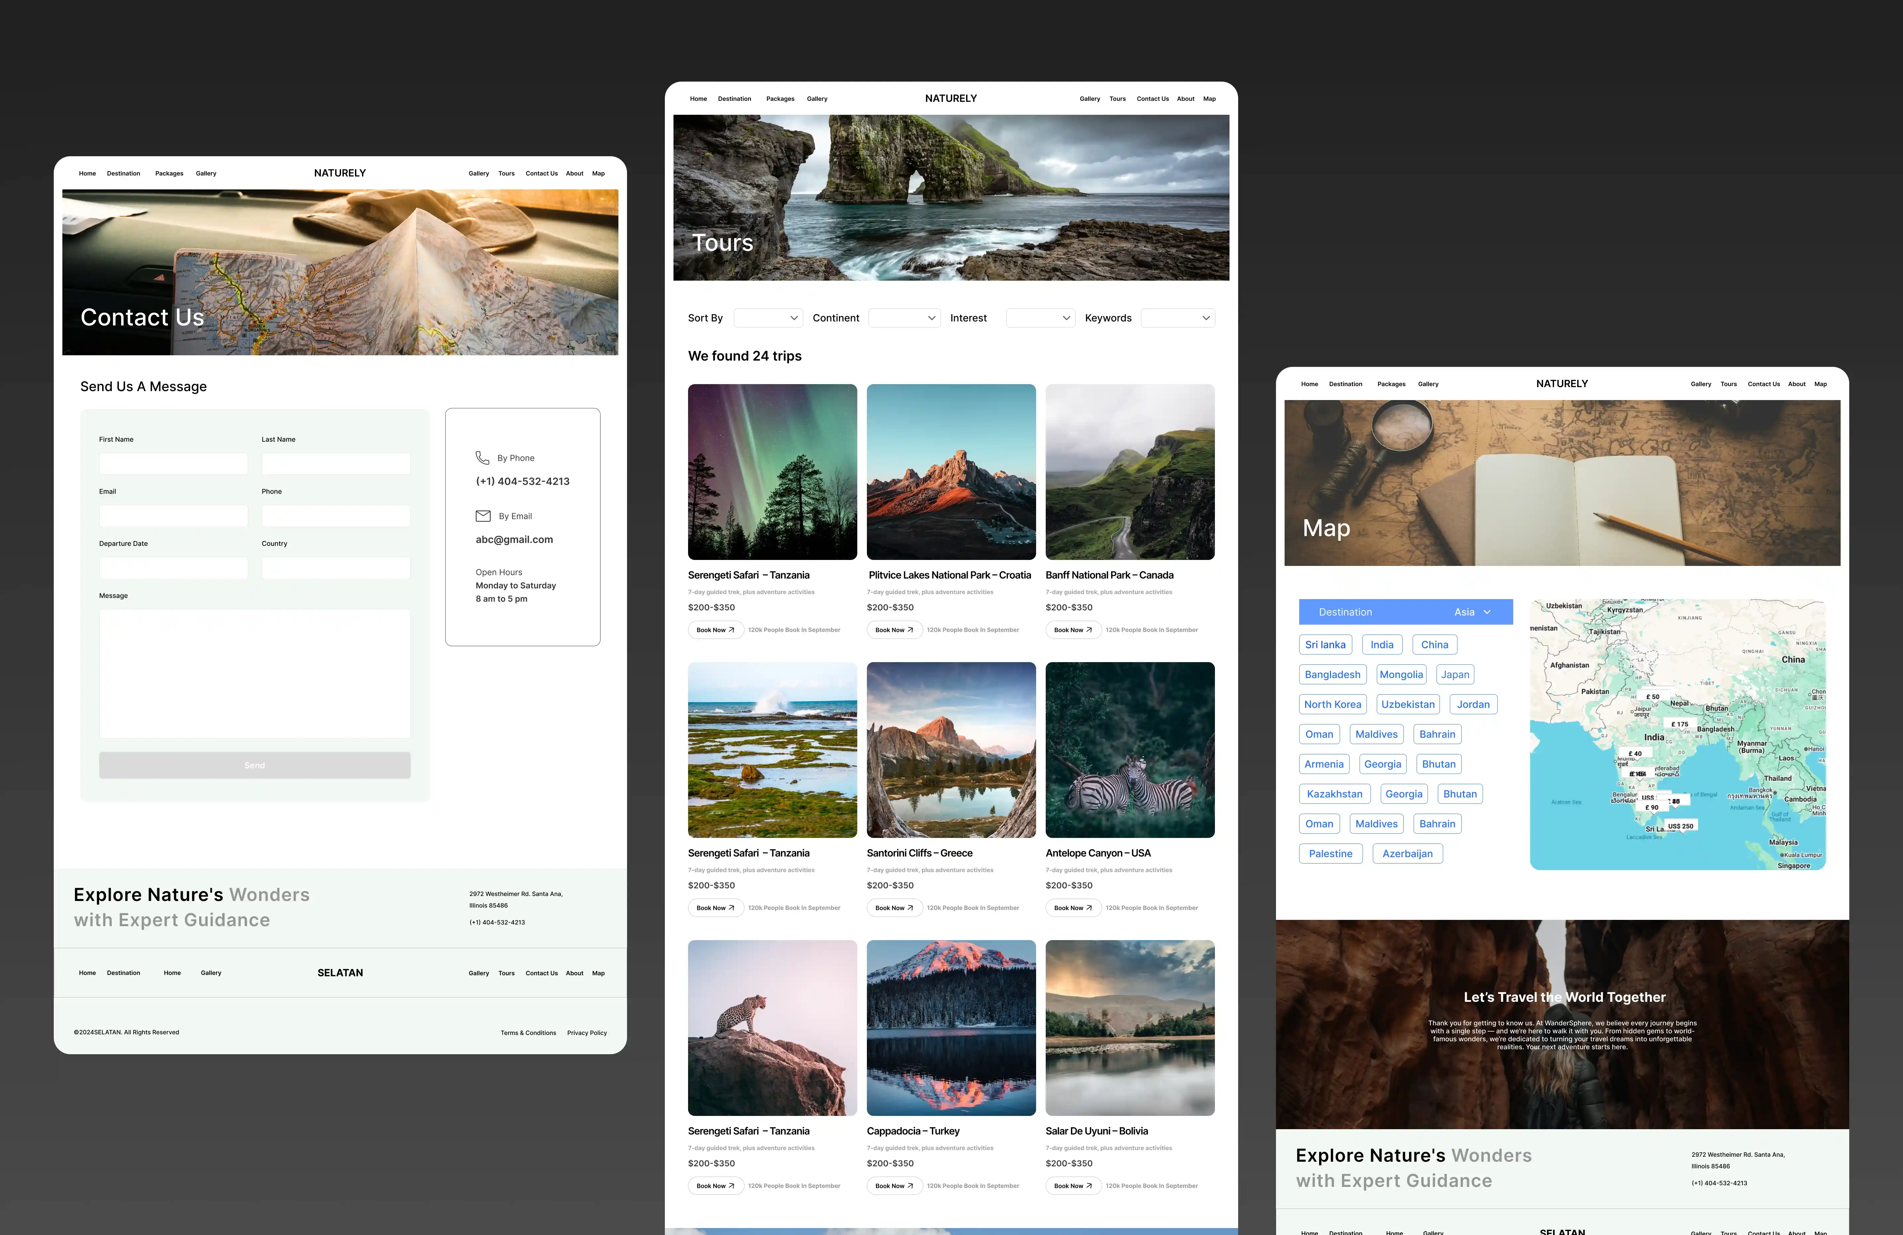Click the arrow icon on Santorini Cliffs Book Now

tap(910, 908)
